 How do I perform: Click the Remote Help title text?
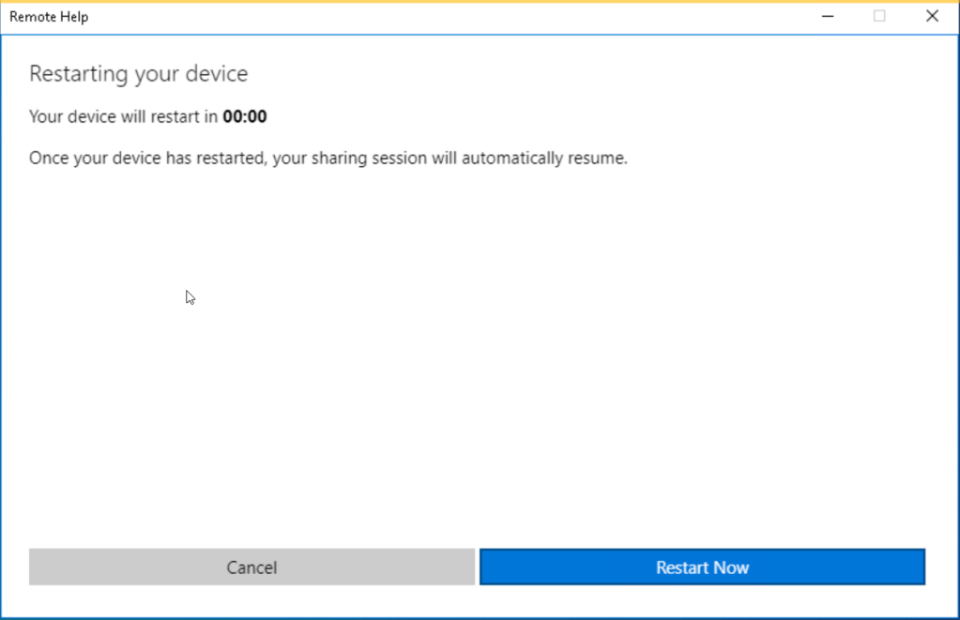[x=49, y=17]
